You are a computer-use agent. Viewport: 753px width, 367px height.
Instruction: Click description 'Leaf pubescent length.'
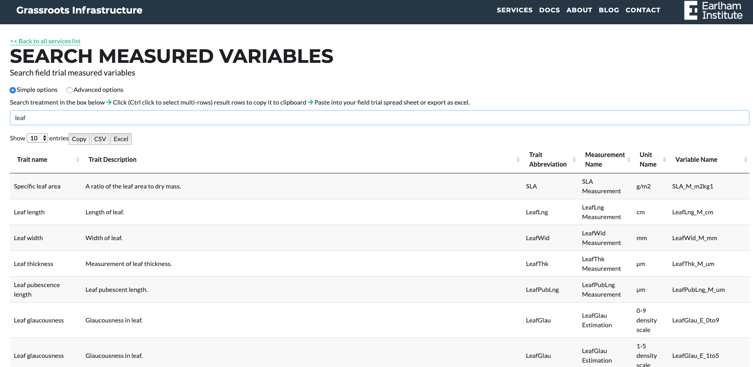pyautogui.click(x=116, y=289)
